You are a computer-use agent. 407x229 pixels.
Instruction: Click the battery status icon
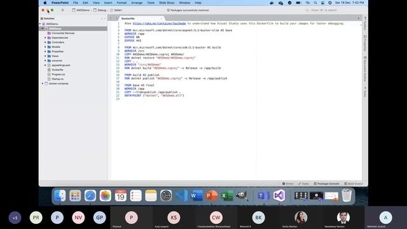pyautogui.click(x=298, y=3)
